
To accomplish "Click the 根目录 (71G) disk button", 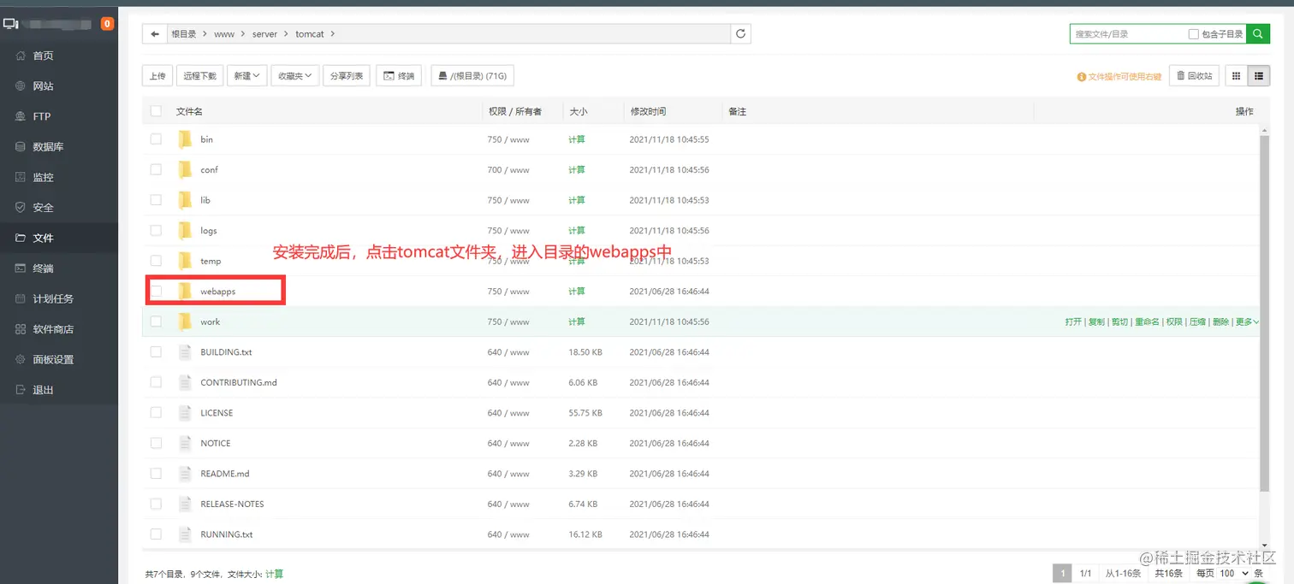I will tap(472, 76).
